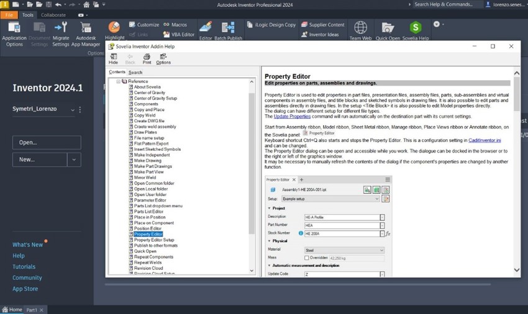
Task: Open the New file type dropdown arrow
Action: point(74,159)
